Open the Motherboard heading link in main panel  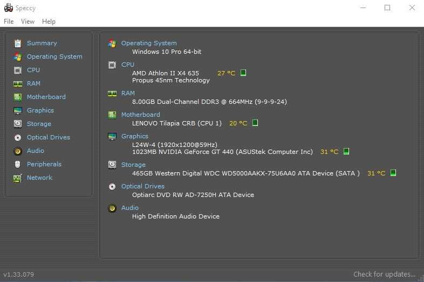pos(140,115)
